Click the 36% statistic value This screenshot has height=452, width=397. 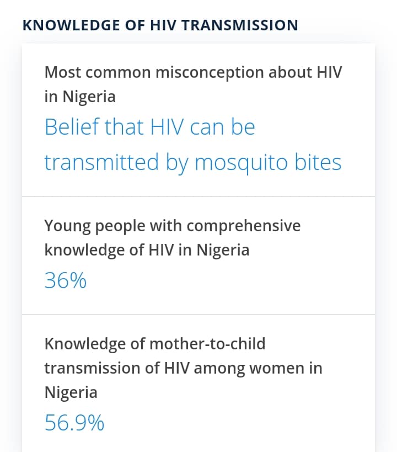(x=66, y=280)
